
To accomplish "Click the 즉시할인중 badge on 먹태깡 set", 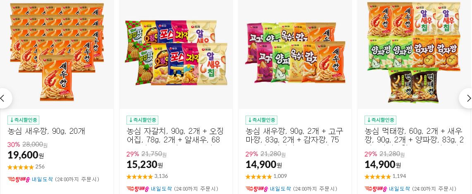I will click(x=380, y=120).
